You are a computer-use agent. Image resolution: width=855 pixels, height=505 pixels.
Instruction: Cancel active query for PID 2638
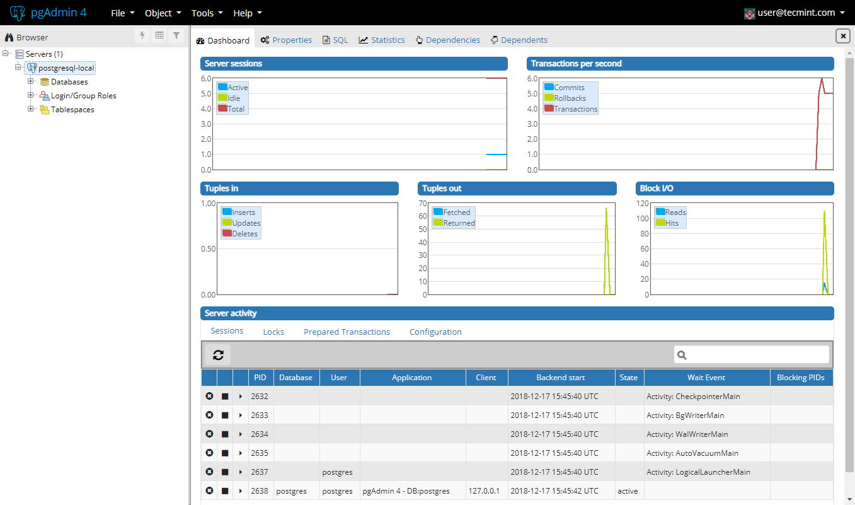[x=225, y=490]
